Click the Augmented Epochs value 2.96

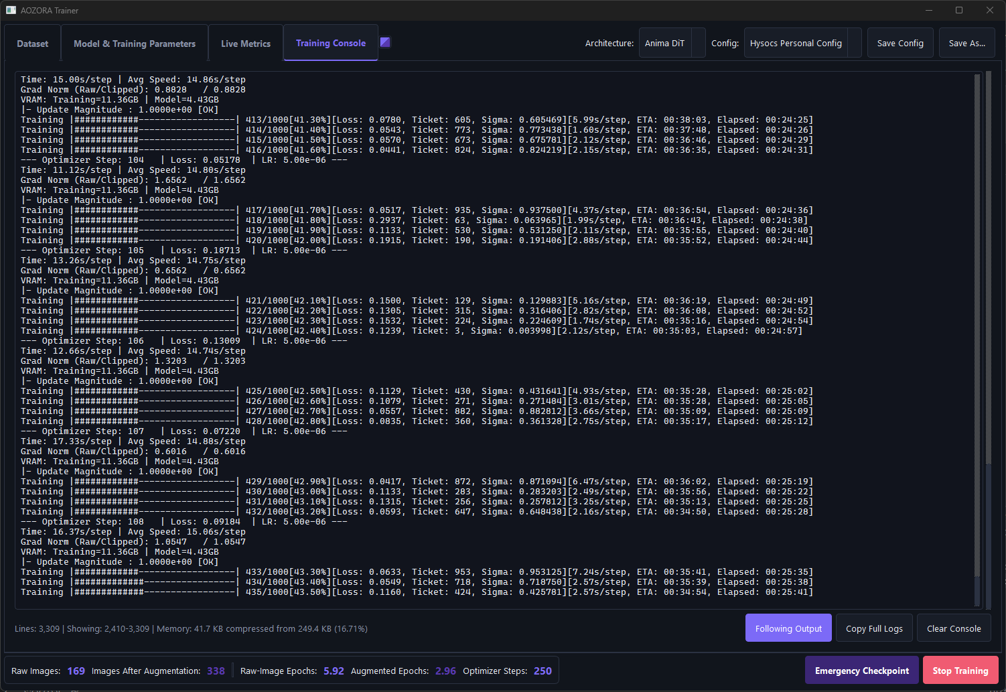tap(445, 671)
